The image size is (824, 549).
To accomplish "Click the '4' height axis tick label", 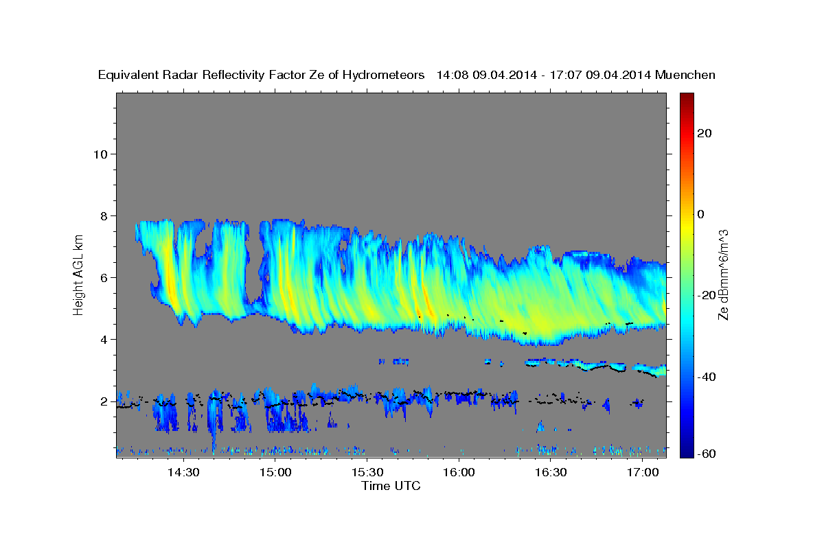I will pyautogui.click(x=104, y=339).
